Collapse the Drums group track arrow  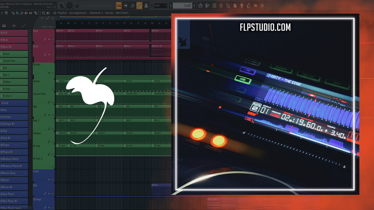[49, 73]
